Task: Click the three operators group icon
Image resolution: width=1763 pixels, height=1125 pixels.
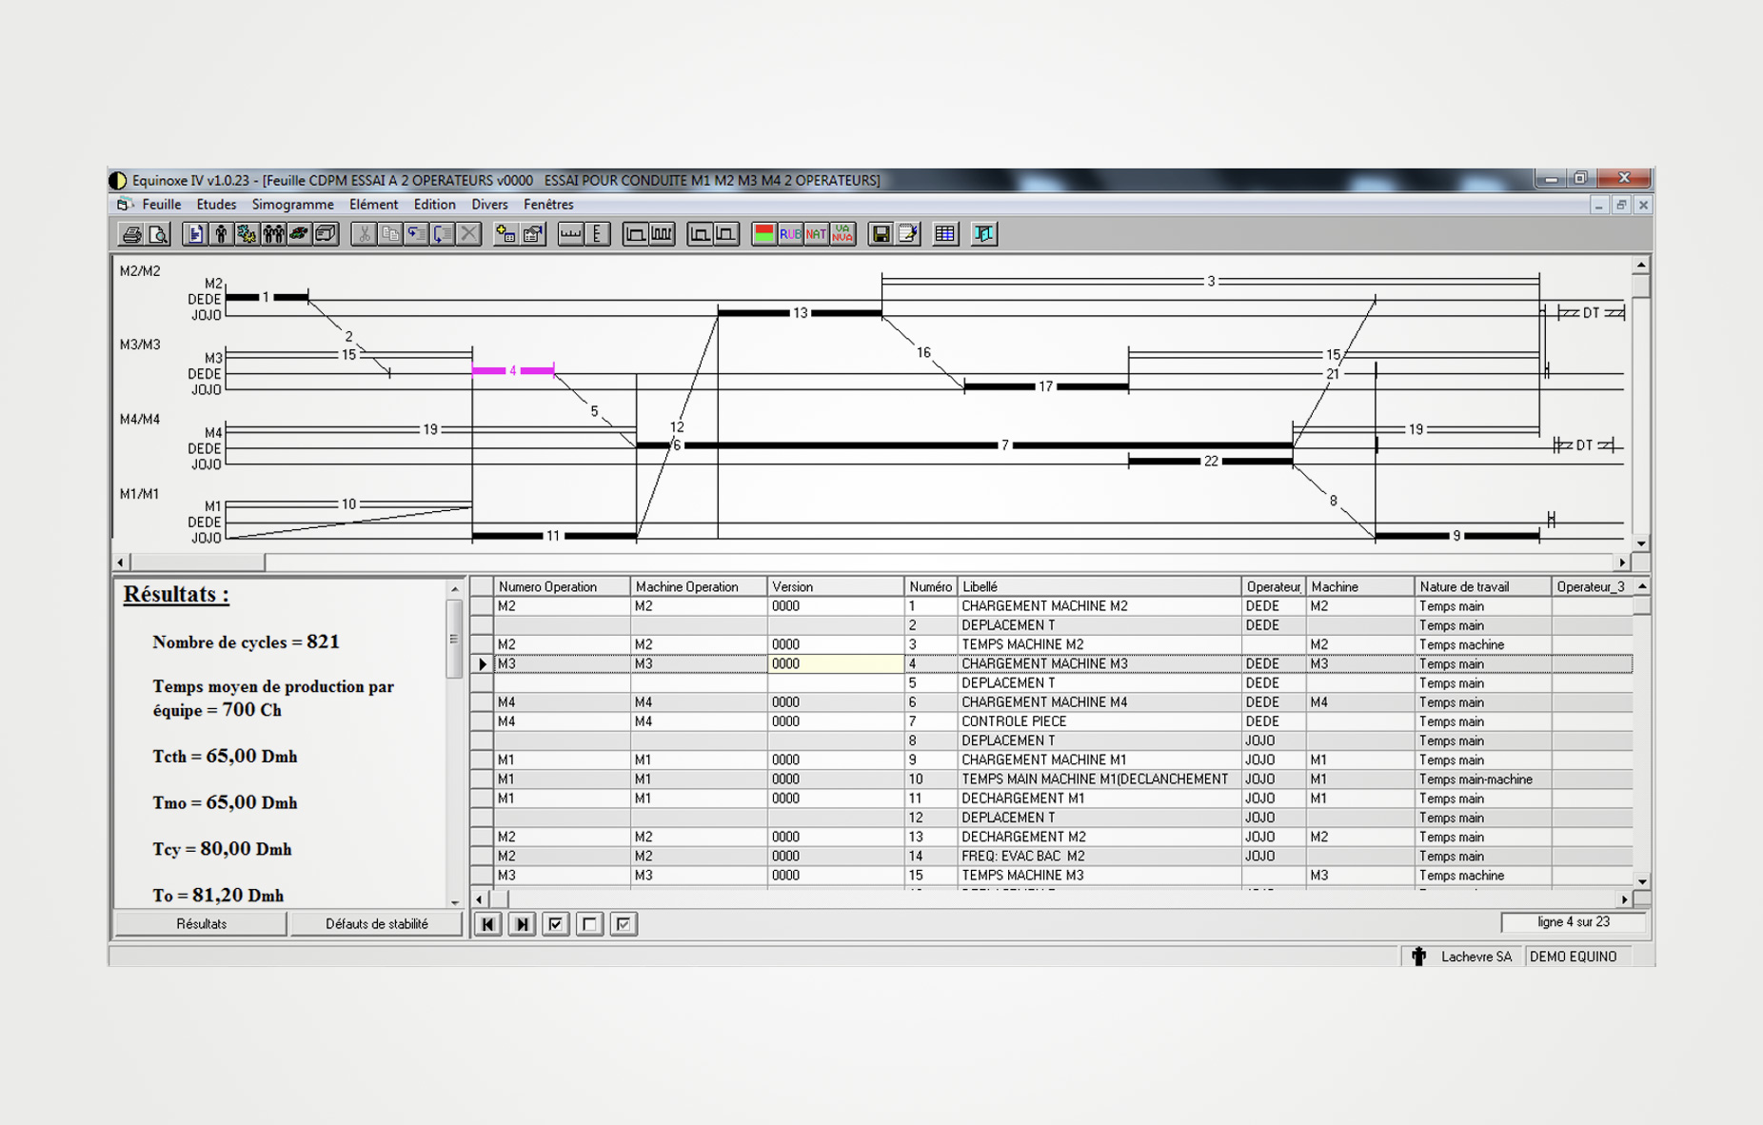Action: click(x=274, y=234)
